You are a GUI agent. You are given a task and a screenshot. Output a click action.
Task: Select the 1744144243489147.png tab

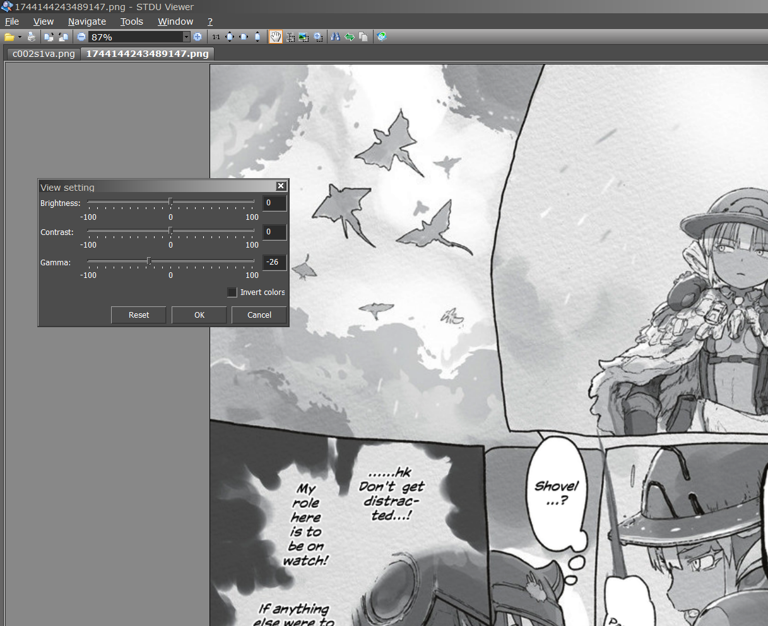[x=147, y=54]
